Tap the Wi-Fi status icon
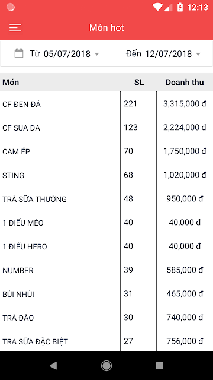This screenshot has width=213, height=380. point(157,7)
